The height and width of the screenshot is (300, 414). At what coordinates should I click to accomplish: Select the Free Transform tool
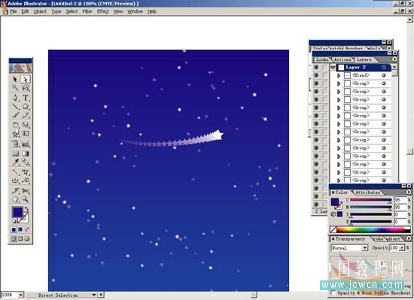point(26,134)
